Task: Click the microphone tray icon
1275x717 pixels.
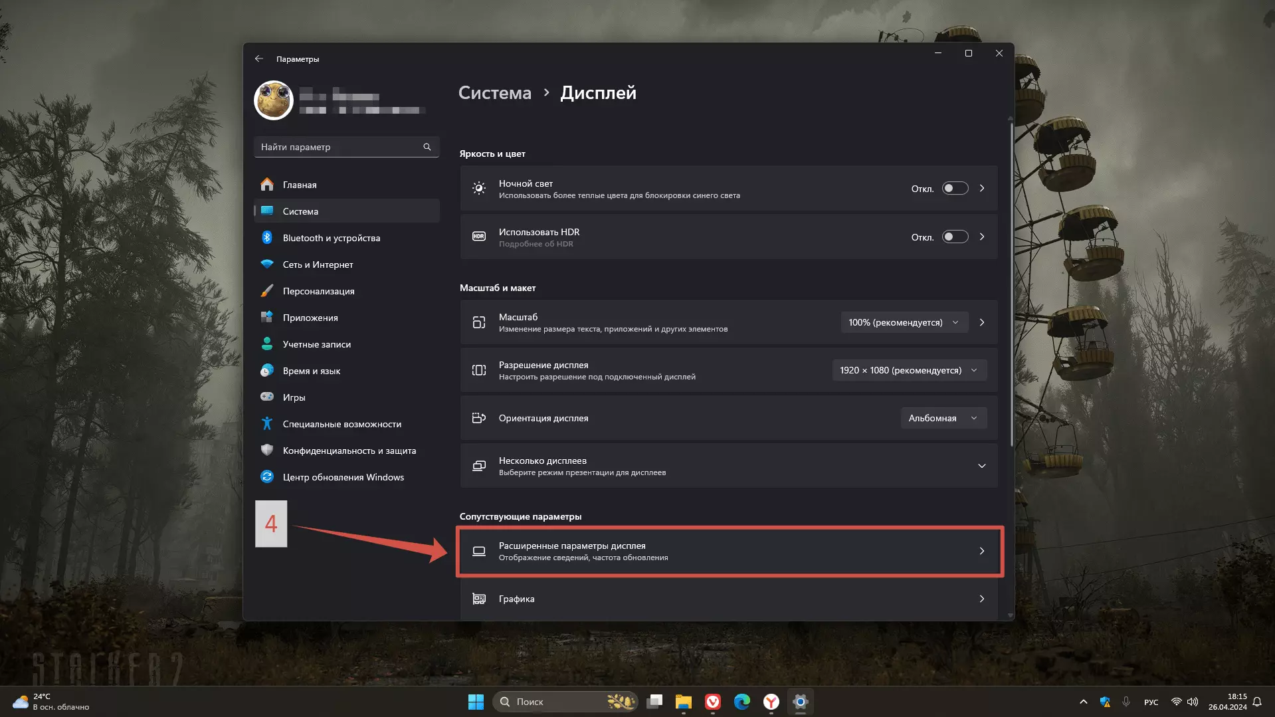Action: click(x=1126, y=702)
